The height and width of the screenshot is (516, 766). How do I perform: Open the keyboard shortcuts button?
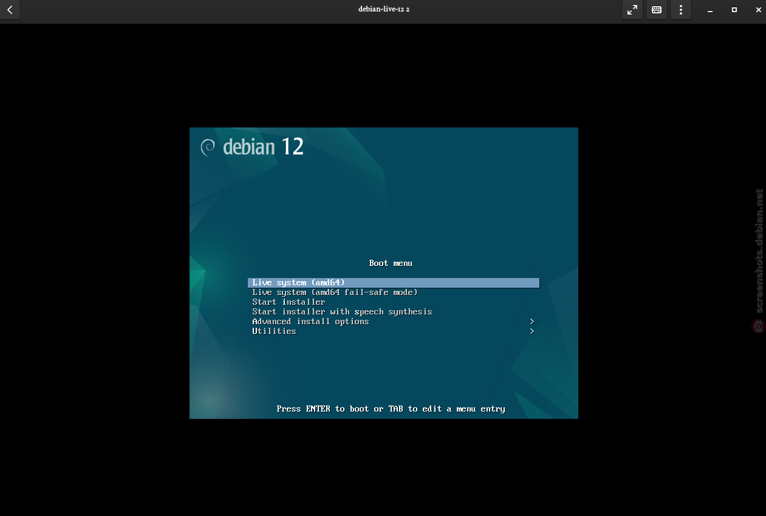point(657,10)
